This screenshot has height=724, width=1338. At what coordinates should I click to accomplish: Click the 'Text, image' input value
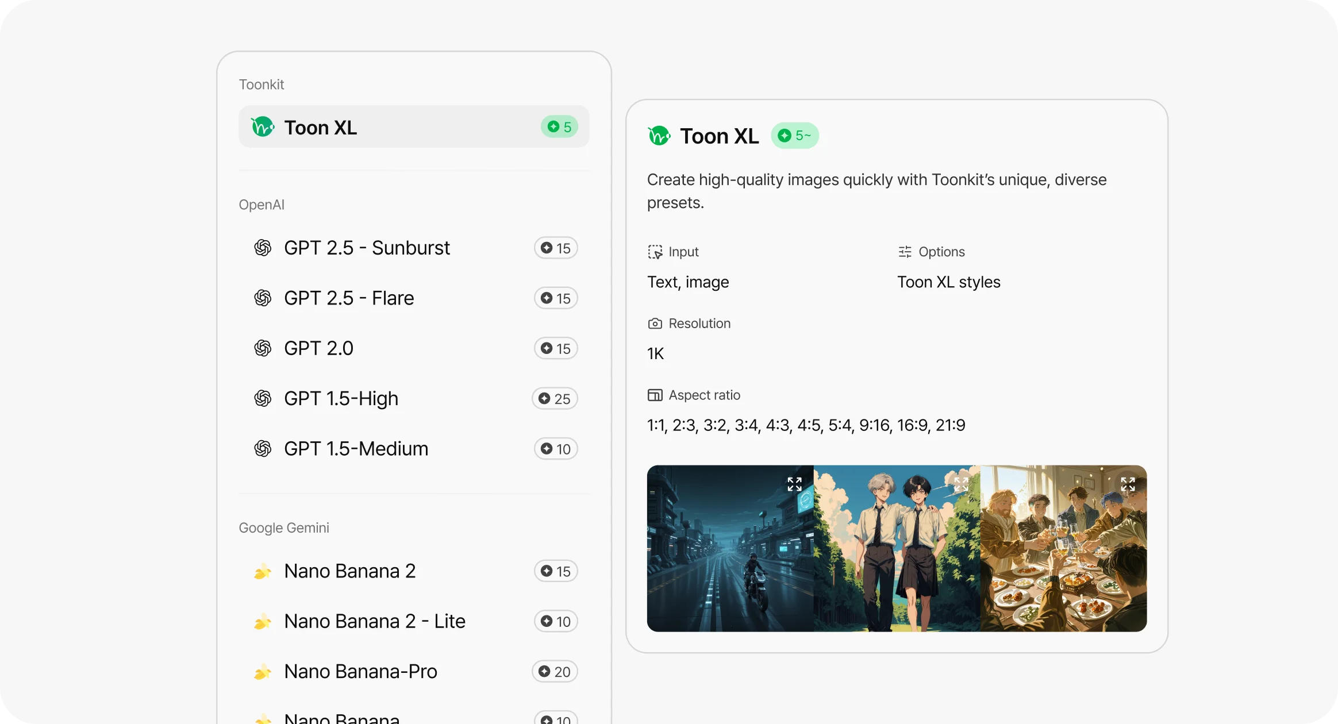[x=688, y=282]
